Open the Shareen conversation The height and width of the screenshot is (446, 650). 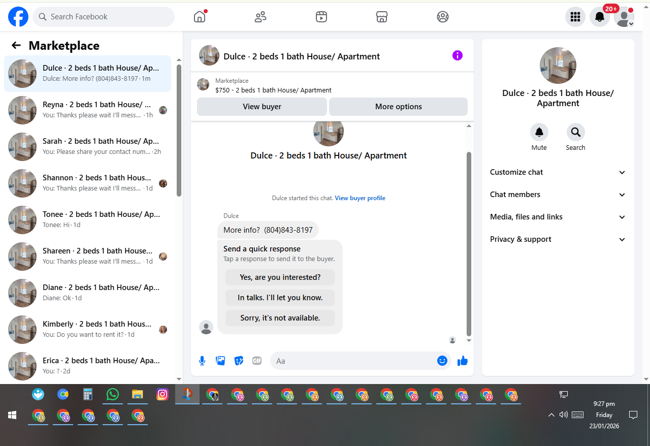(88, 257)
